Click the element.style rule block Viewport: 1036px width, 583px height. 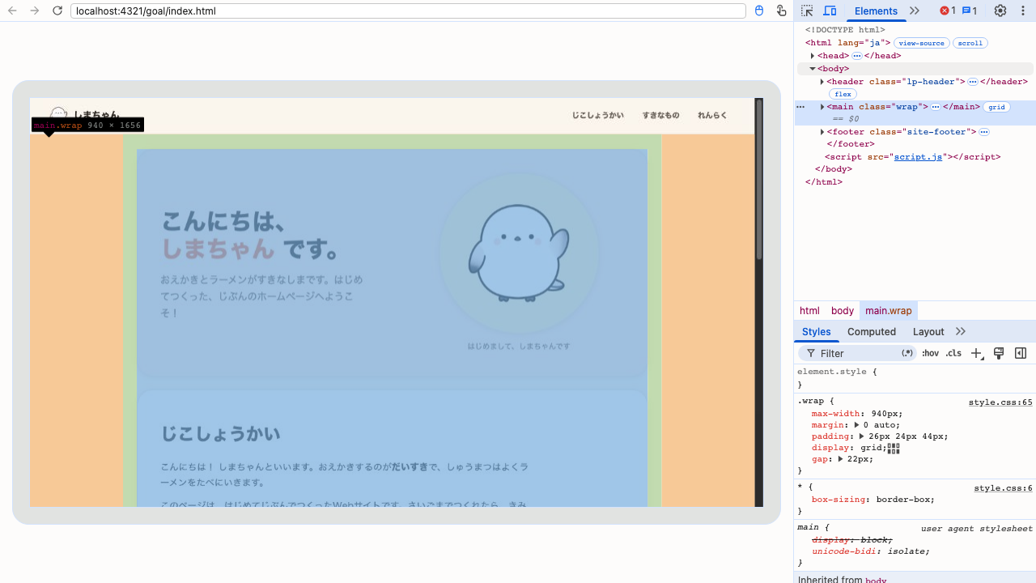coord(915,378)
